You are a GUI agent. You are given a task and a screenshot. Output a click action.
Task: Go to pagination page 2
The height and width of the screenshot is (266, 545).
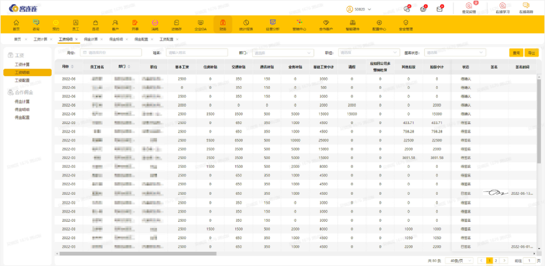click(496, 261)
